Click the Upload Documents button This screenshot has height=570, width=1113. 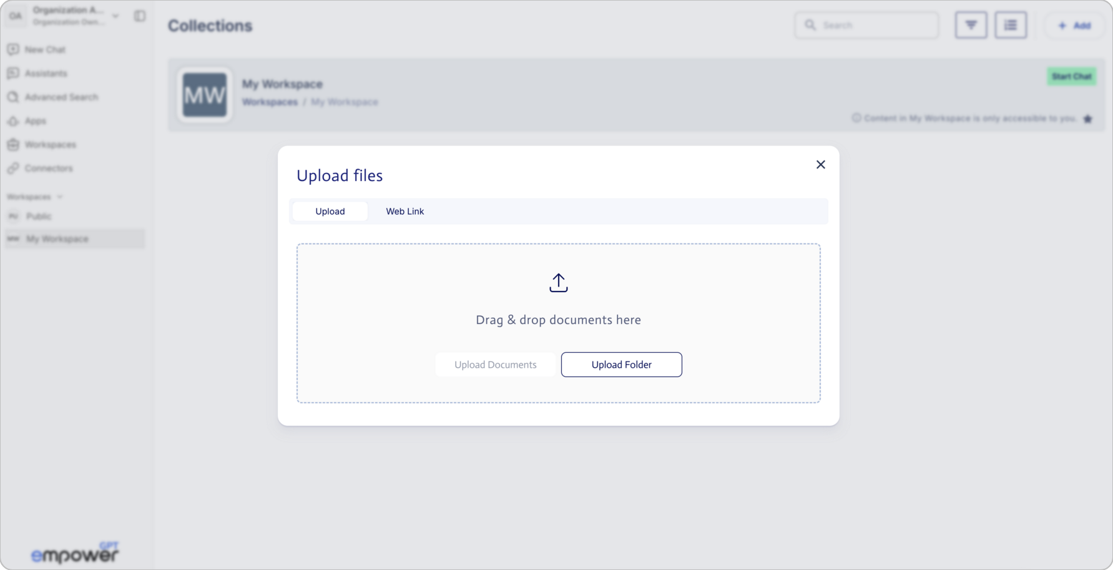pos(495,365)
